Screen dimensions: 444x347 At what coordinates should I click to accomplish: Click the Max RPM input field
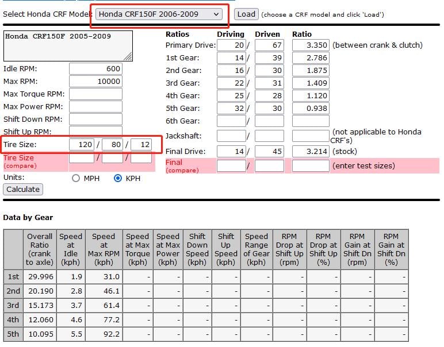[x=95, y=82]
